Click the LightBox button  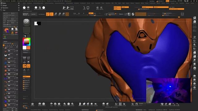coord(34,14)
